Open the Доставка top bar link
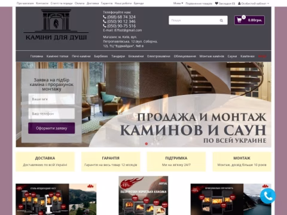Image resolution: width=287 pixels, height=215 pixels. tap(93, 4)
